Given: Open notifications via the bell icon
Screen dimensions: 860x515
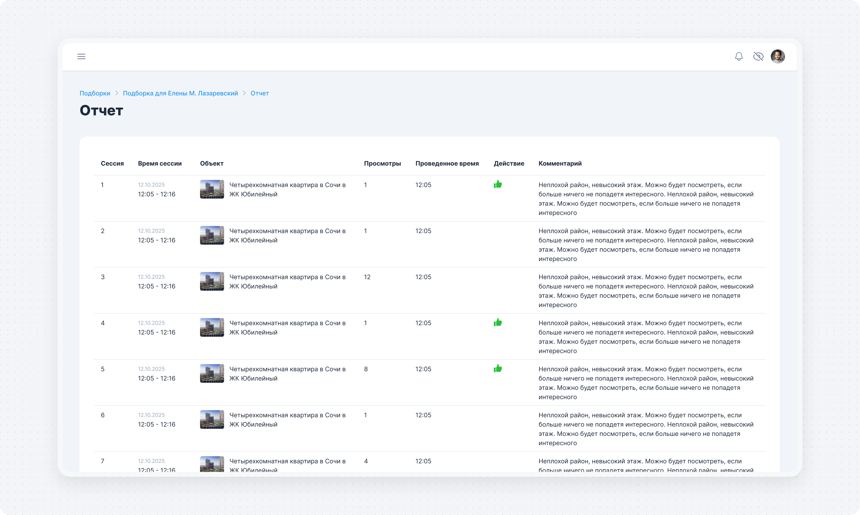Looking at the screenshot, I should 739,56.
